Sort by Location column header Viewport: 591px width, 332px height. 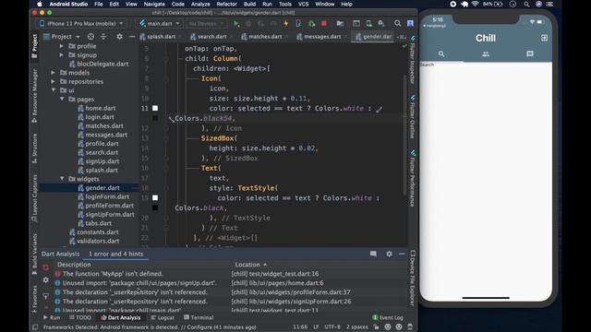click(x=251, y=265)
